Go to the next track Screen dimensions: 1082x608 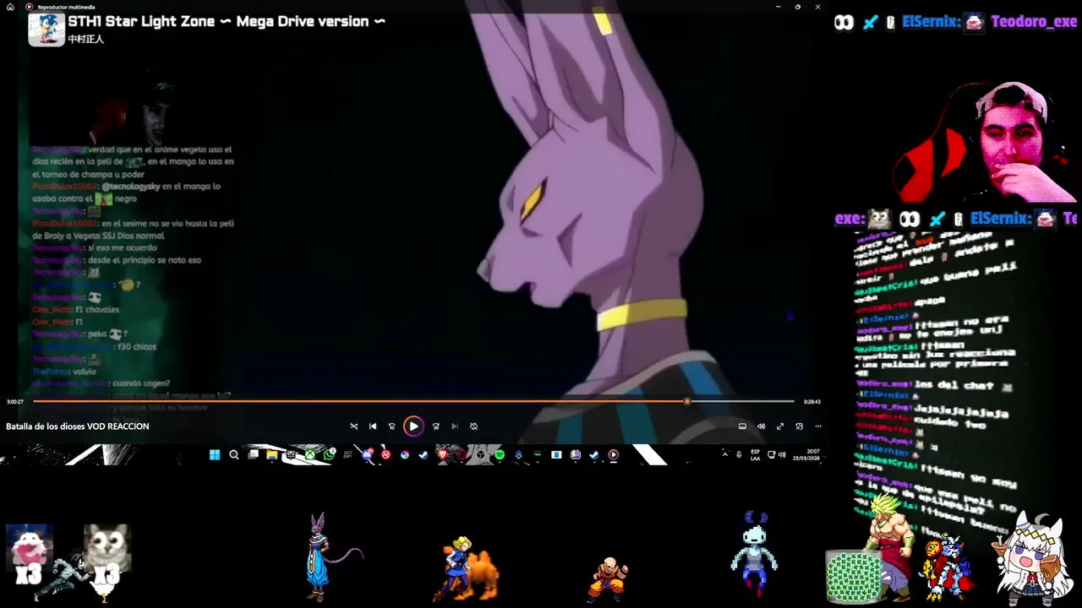(x=455, y=426)
